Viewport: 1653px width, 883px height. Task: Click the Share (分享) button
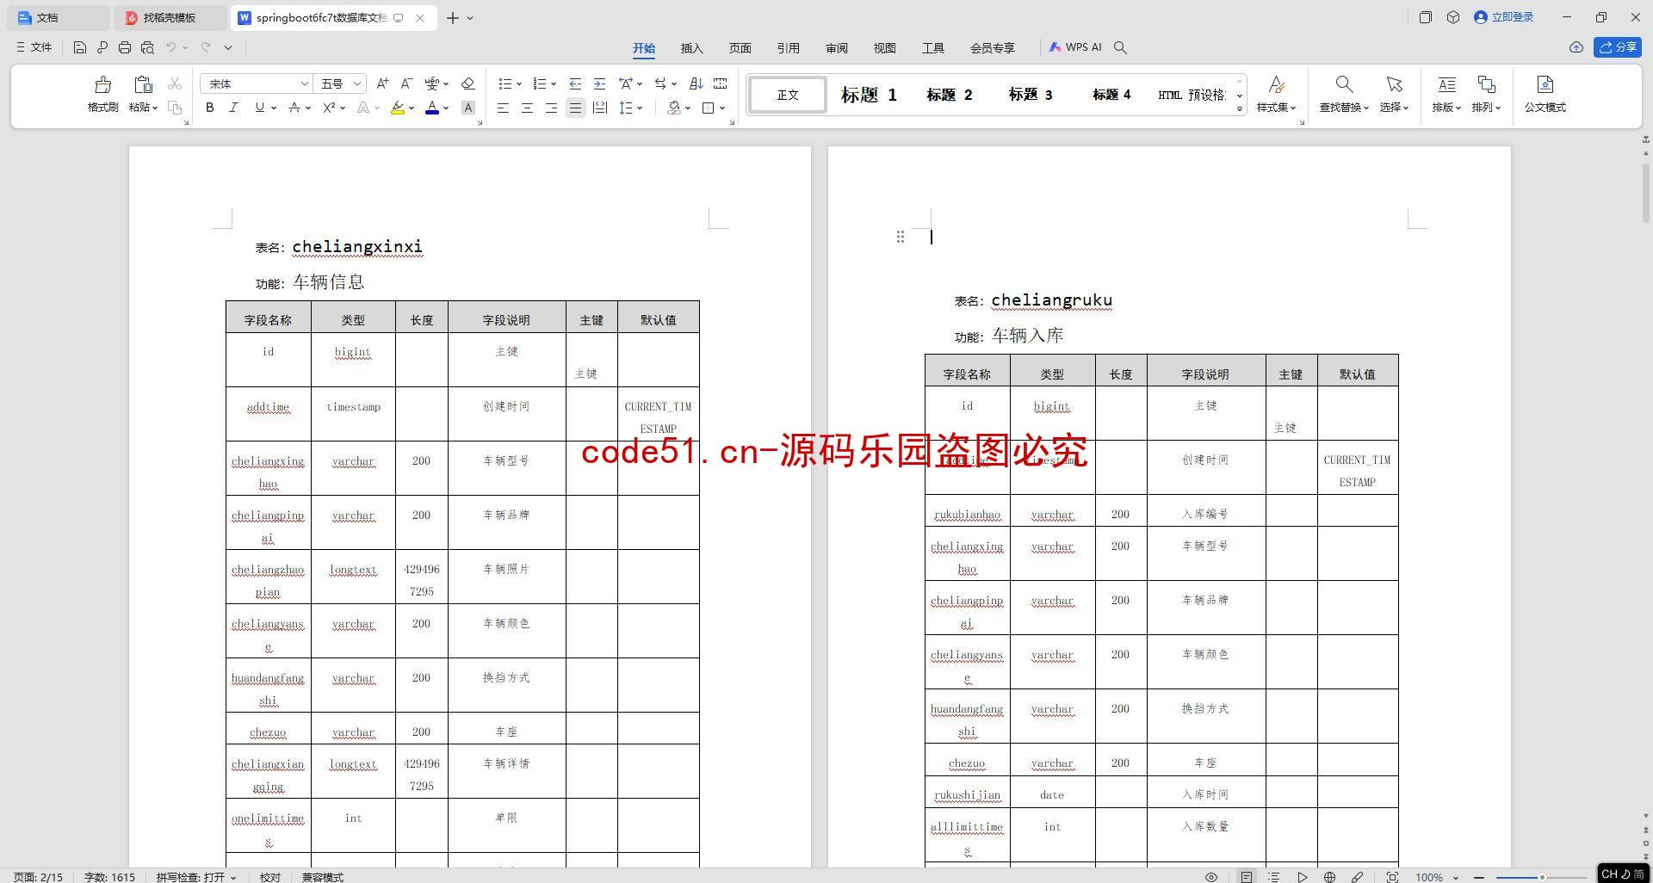(1618, 47)
